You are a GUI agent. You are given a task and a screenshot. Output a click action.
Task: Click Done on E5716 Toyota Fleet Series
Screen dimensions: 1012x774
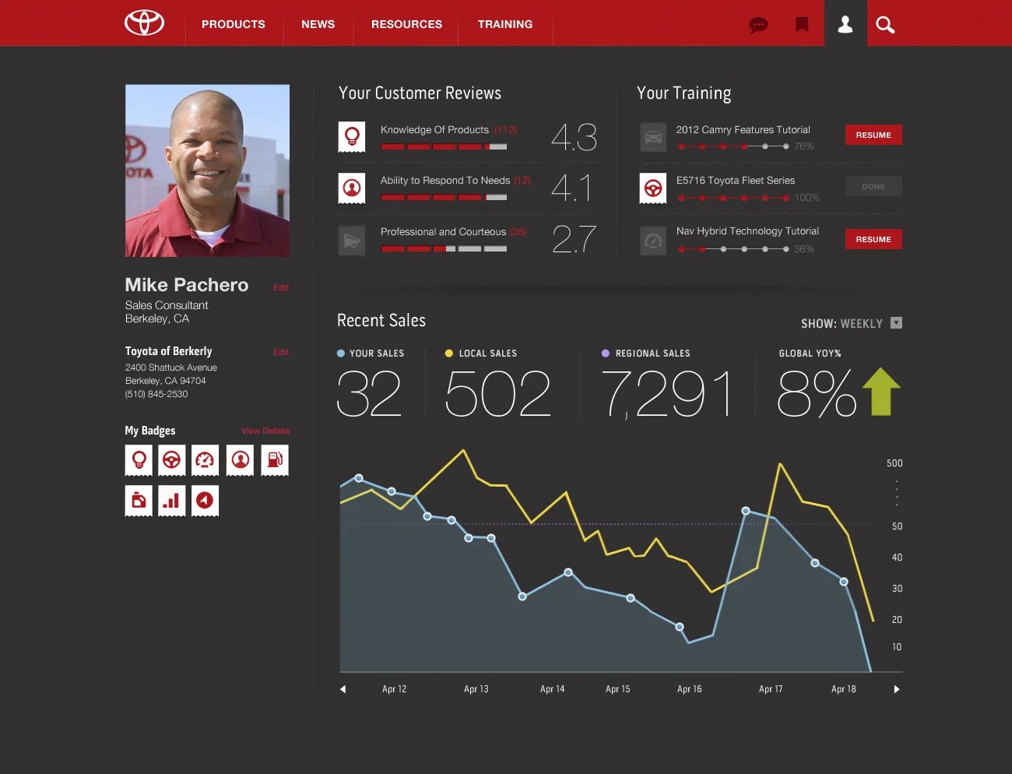click(x=873, y=186)
